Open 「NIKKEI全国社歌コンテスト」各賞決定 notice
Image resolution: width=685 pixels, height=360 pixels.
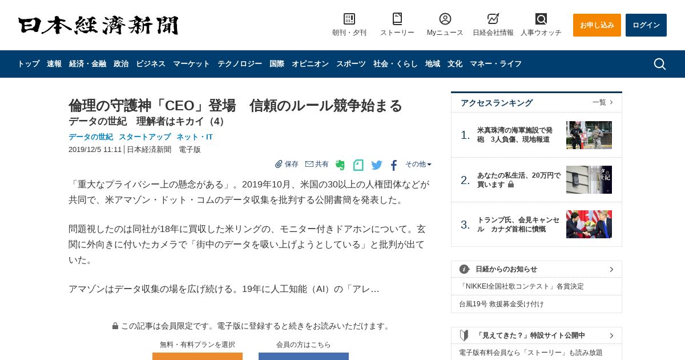[522, 286]
